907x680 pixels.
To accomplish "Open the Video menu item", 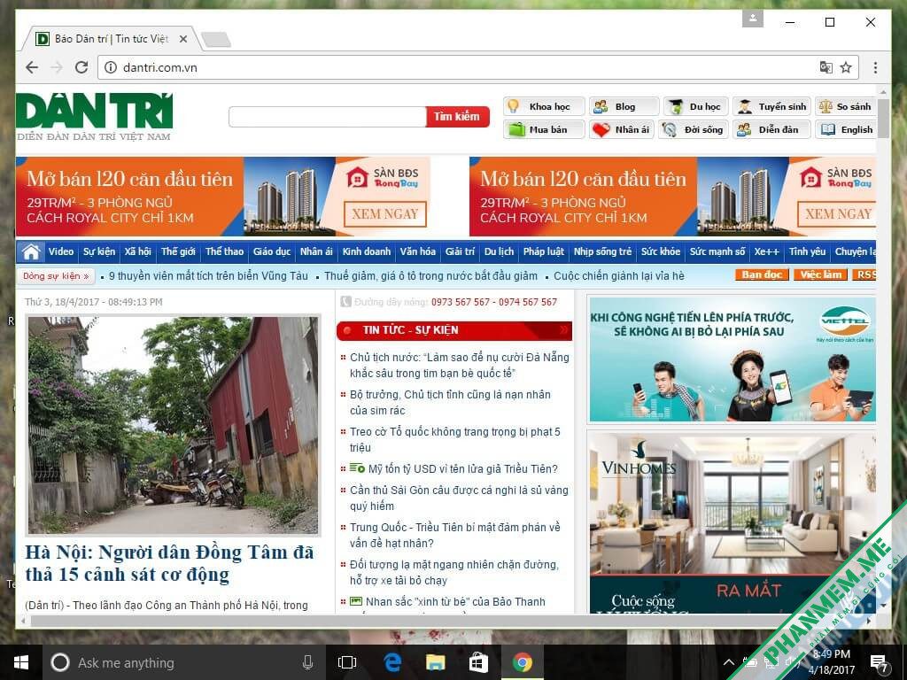I will click(x=61, y=251).
